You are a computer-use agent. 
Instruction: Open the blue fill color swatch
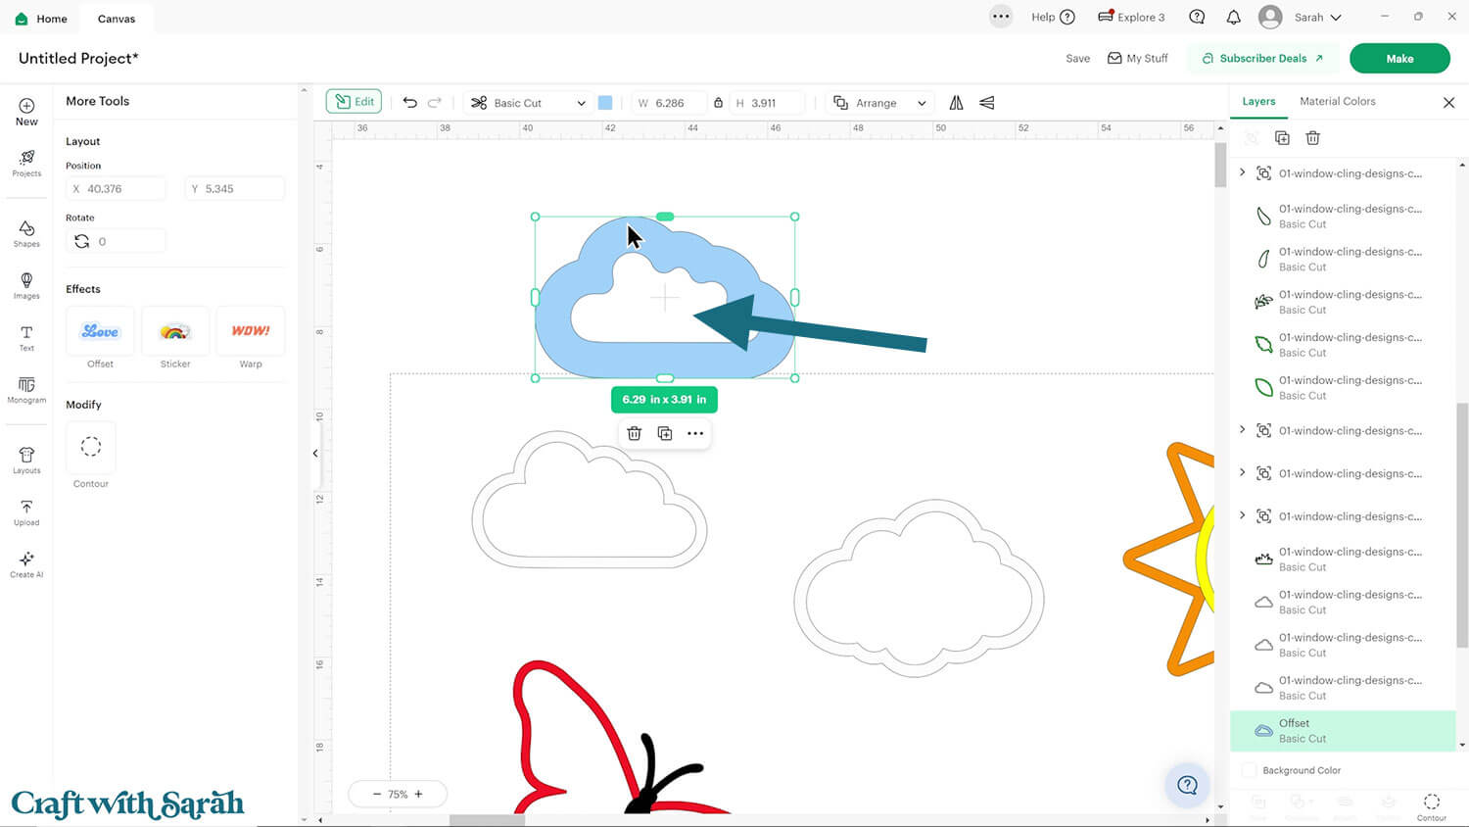tap(605, 103)
